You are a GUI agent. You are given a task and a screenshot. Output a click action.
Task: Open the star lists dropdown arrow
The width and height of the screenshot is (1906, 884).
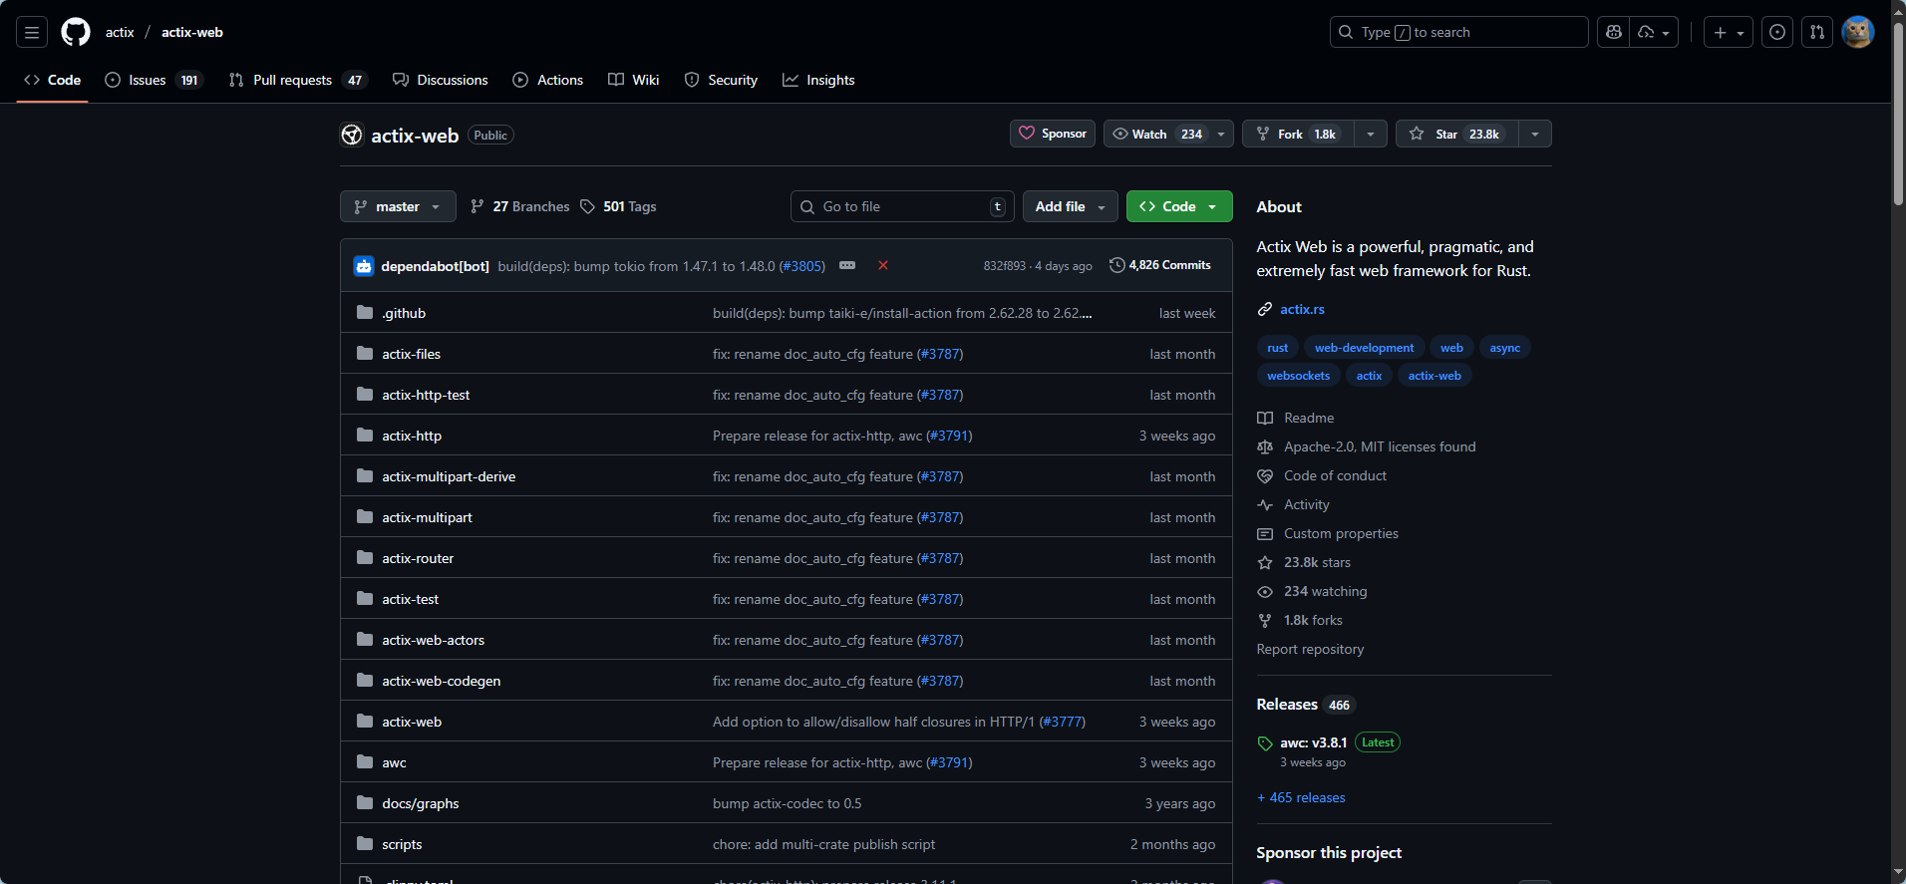click(x=1535, y=134)
